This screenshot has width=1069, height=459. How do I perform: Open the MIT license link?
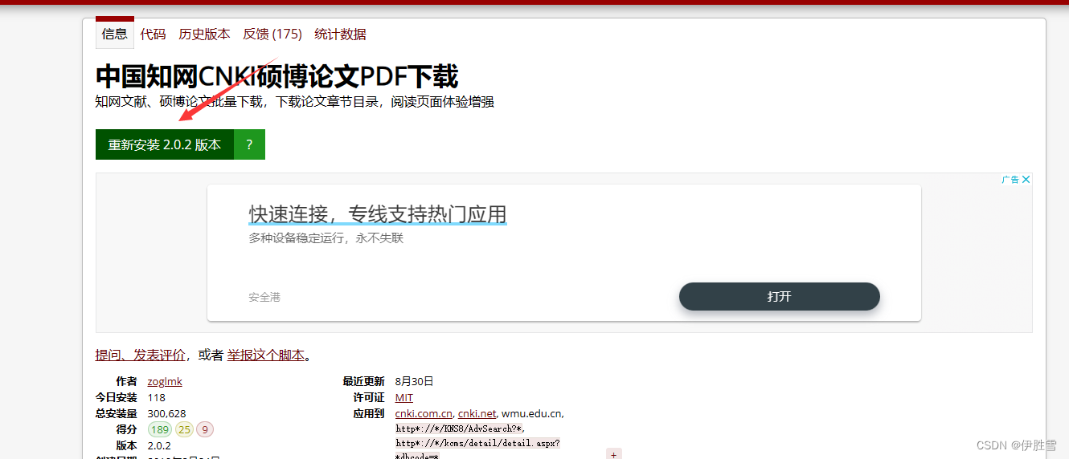click(404, 397)
